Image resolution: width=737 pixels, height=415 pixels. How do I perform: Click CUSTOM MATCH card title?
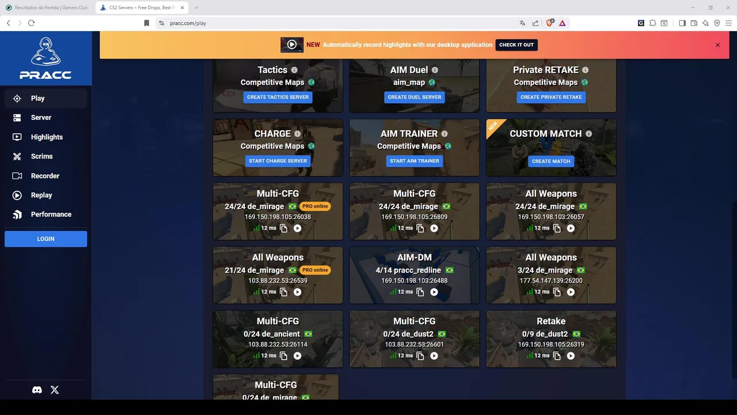(545, 134)
